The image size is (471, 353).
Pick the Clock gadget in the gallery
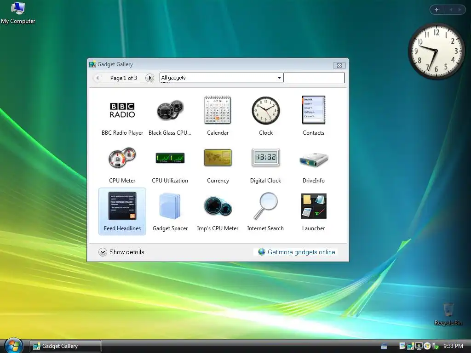point(266,116)
